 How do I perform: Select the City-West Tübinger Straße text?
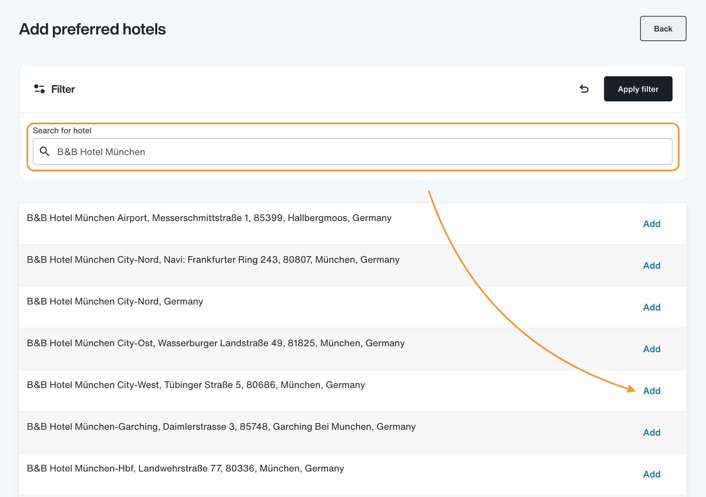coord(196,385)
